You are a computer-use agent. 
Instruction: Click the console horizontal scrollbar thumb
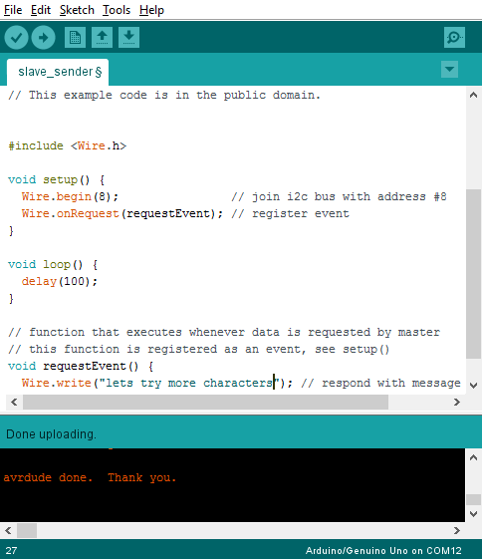(x=27, y=530)
